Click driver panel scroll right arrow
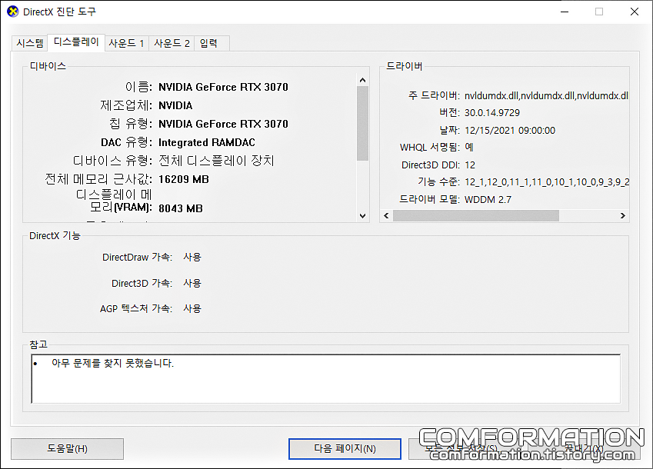This screenshot has height=469, width=653. pos(622,215)
